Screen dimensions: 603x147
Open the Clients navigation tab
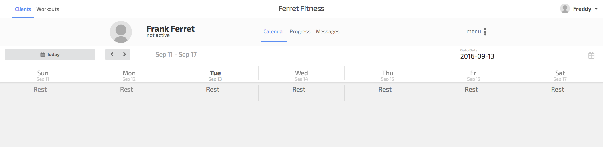(x=23, y=9)
